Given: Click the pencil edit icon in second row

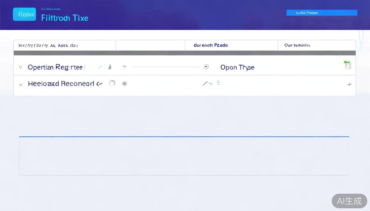Looking at the screenshot, I should [207, 83].
